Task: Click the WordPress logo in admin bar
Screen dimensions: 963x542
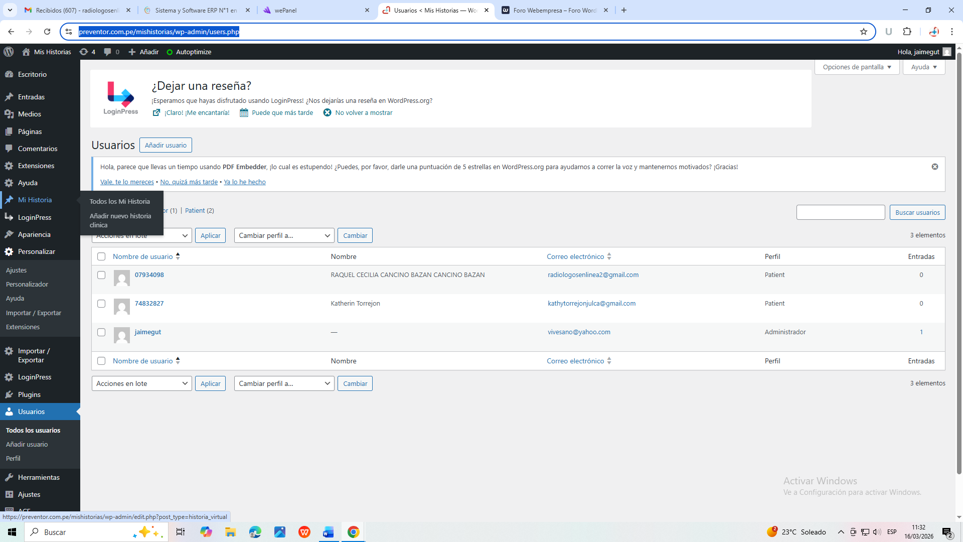Action: click(x=9, y=52)
